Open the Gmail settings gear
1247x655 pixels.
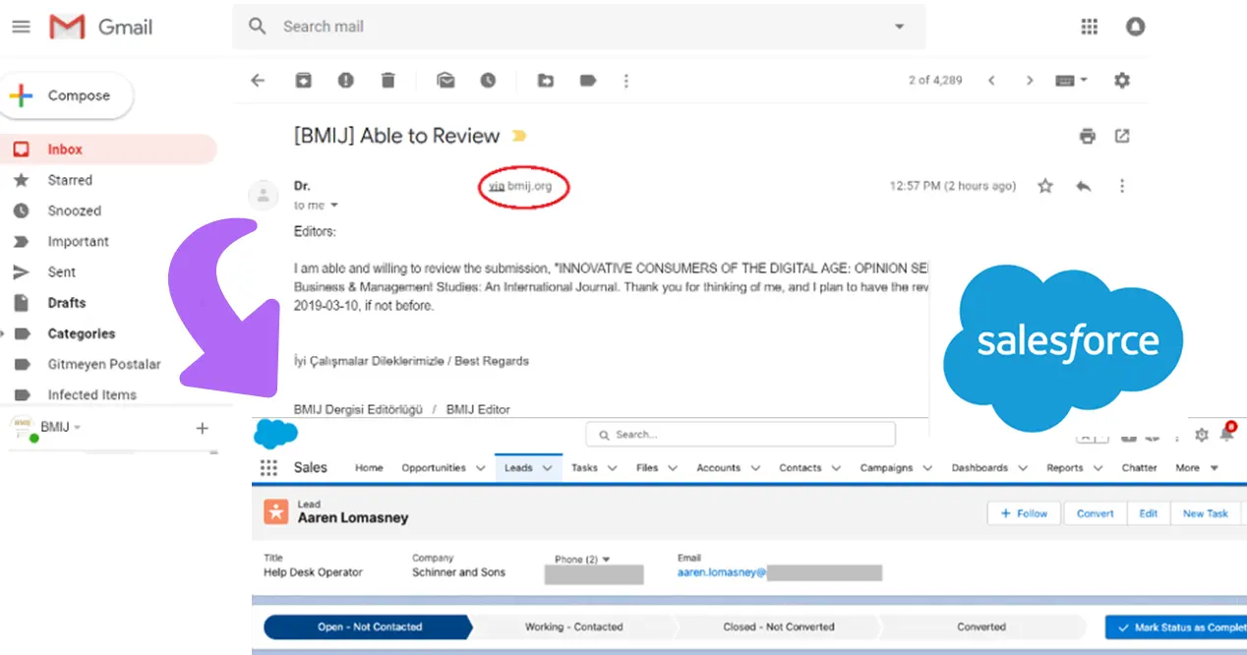1122,81
